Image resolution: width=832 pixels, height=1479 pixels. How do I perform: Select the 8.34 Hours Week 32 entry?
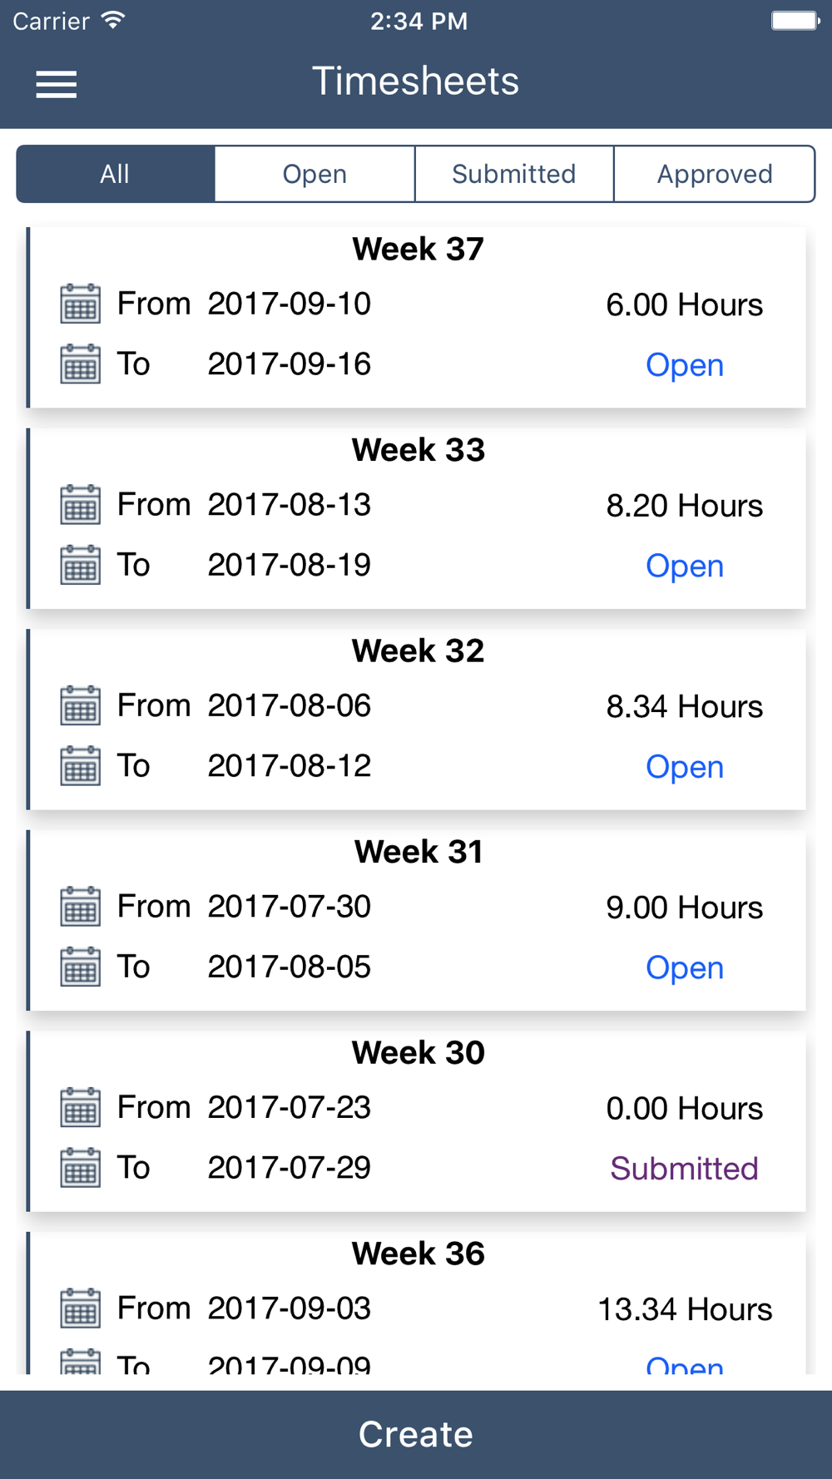pyautogui.click(x=684, y=706)
